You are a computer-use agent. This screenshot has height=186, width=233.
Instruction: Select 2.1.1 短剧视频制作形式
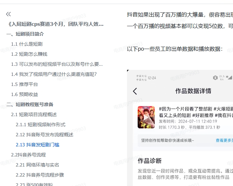coord(41,125)
